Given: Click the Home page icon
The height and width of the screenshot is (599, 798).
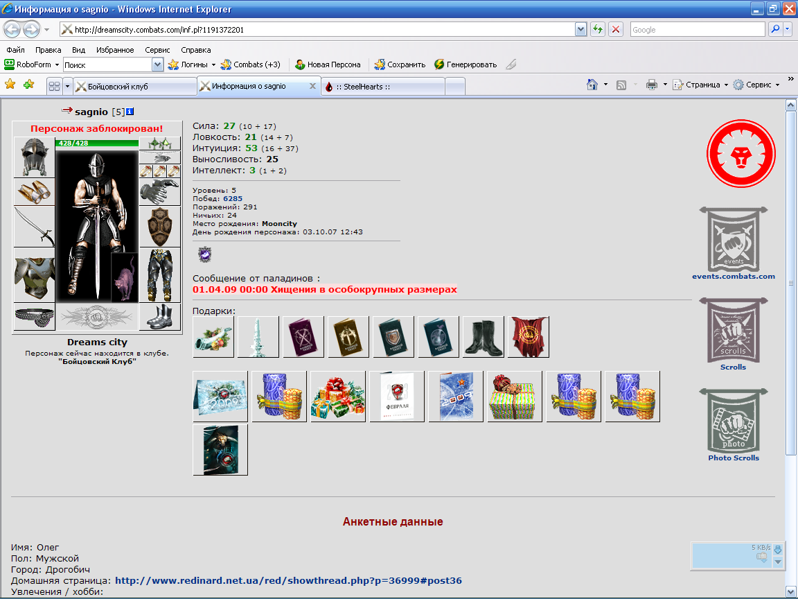Looking at the screenshot, I should pyautogui.click(x=592, y=85).
